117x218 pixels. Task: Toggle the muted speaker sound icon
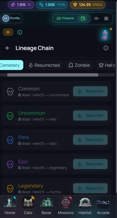click(x=96, y=18)
